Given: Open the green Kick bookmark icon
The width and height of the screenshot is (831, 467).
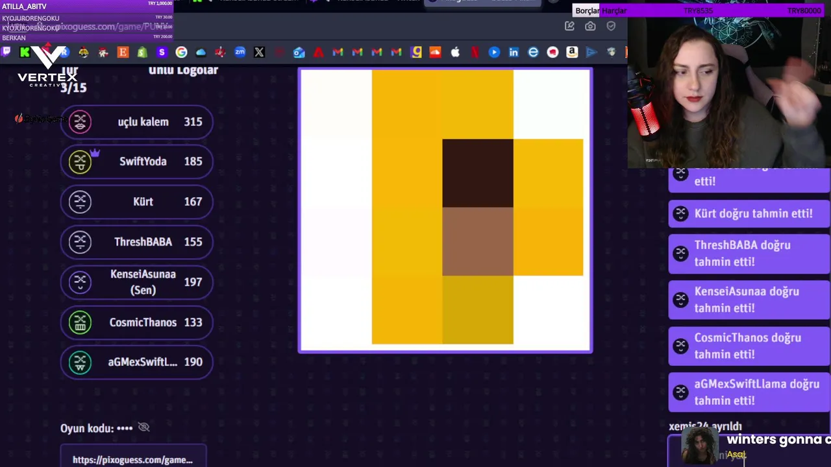Looking at the screenshot, I should click(25, 53).
